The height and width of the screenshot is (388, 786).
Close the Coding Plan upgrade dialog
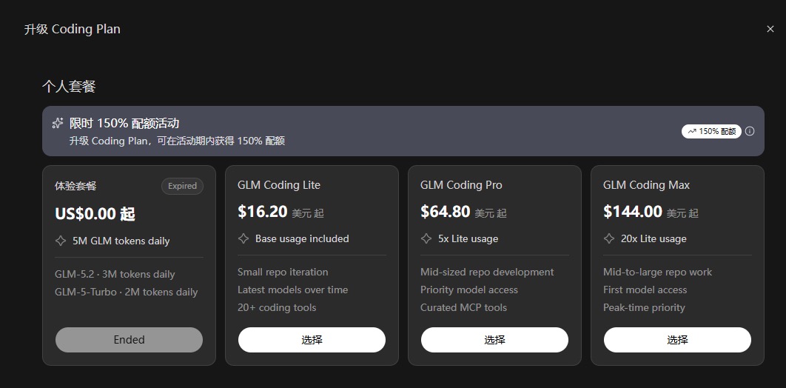(x=770, y=29)
